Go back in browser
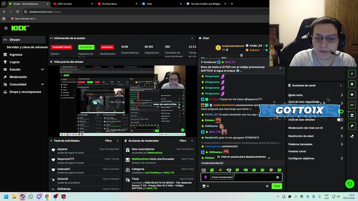Screen dimensions: 358x201 pos(4,12)
